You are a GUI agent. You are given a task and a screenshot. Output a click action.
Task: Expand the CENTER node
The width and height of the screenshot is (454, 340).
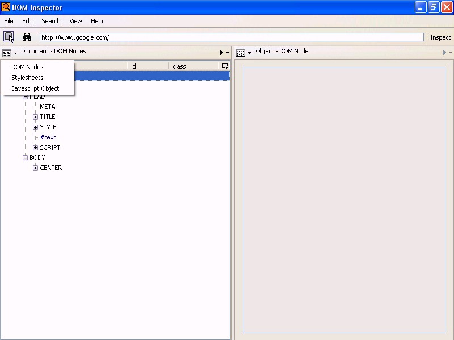click(x=36, y=168)
